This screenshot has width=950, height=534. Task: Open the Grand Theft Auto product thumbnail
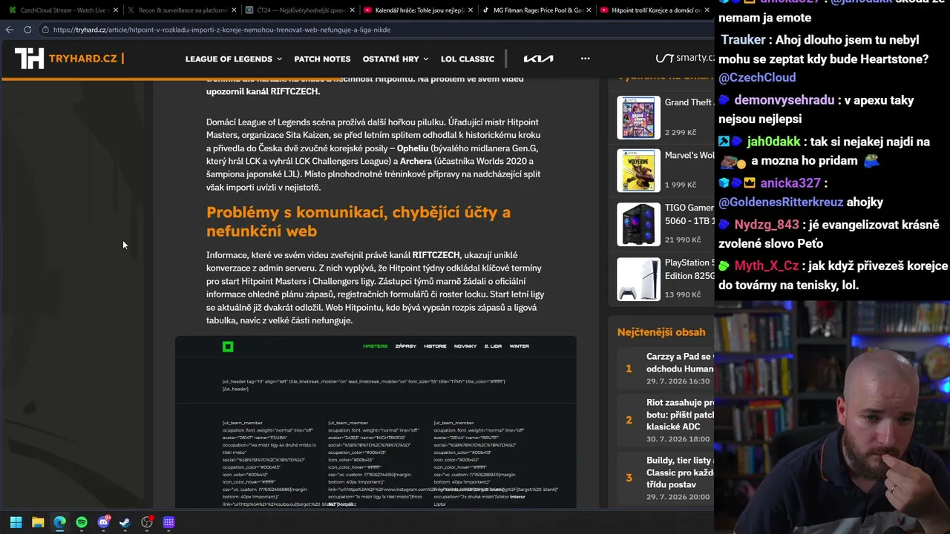point(638,117)
